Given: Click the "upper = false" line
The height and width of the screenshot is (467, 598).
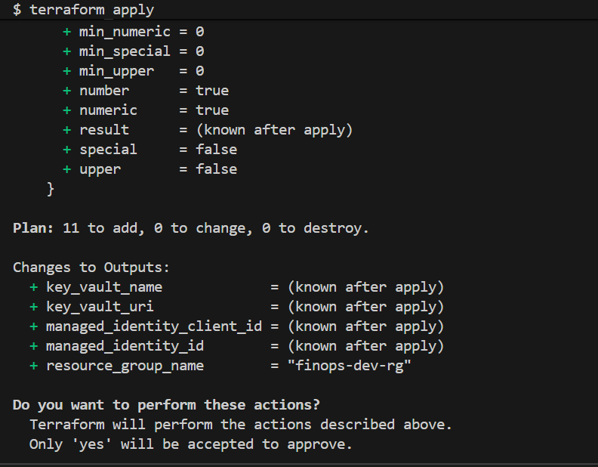Looking at the screenshot, I should pos(149,169).
